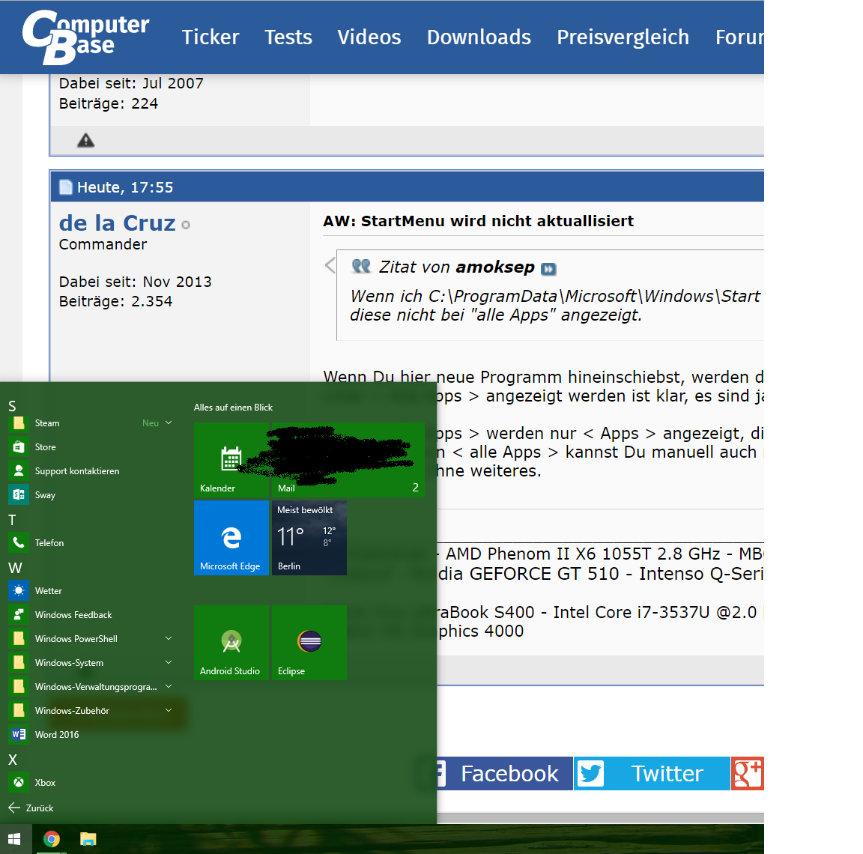The image size is (863, 854).
Task: Go to the Videos section
Action: (x=369, y=37)
